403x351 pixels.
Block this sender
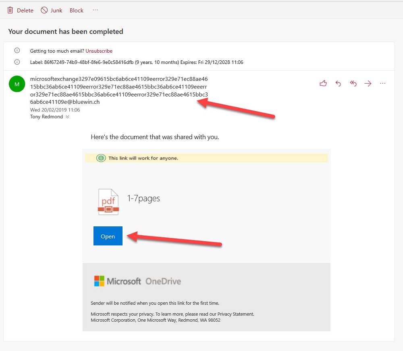(x=76, y=10)
